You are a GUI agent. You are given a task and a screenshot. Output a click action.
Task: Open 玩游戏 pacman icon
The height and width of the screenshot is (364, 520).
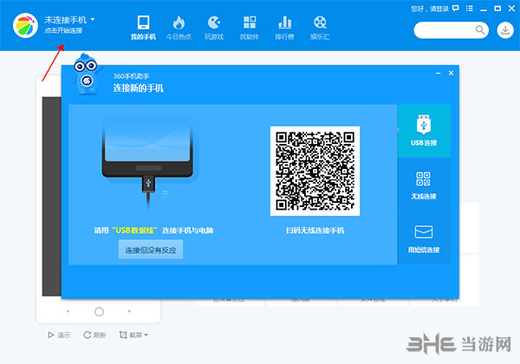[214, 23]
